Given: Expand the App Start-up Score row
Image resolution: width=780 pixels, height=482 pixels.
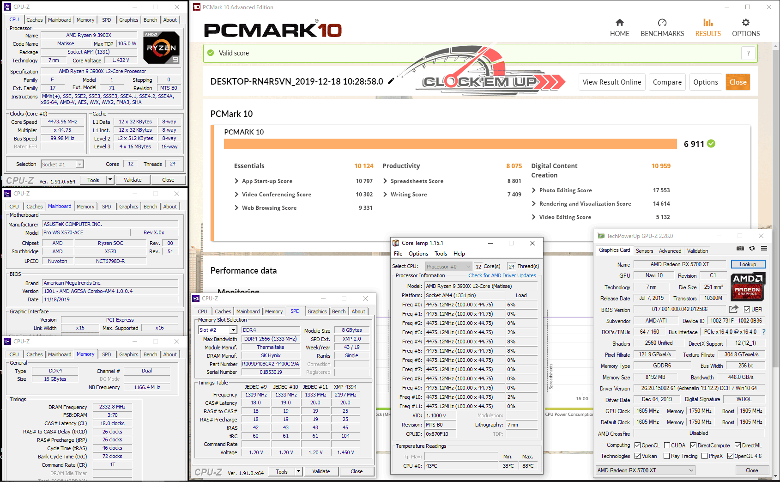Looking at the screenshot, I should (x=237, y=181).
